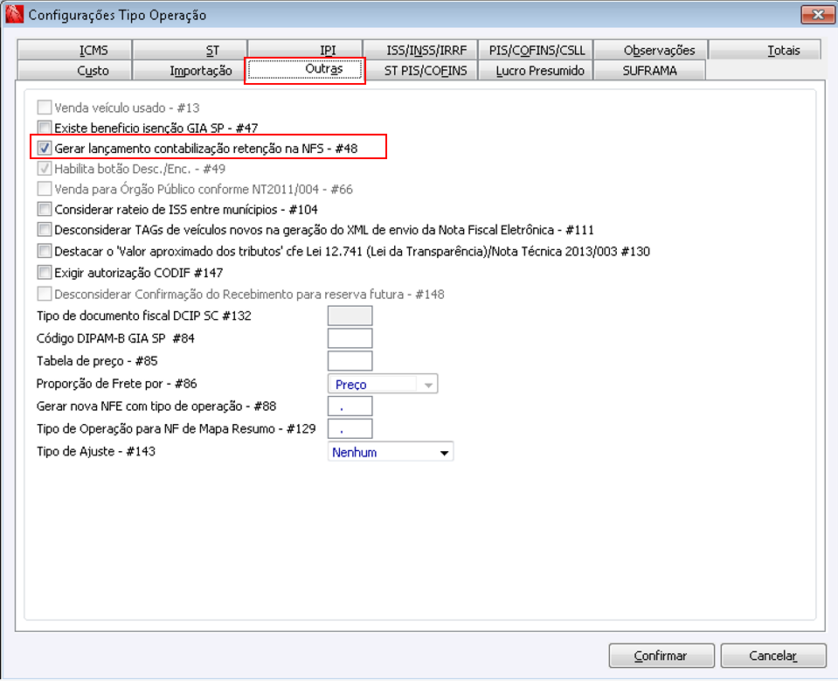This screenshot has width=838, height=681.
Task: Check Exigir autorização CODIF #147
Action: tap(45, 272)
